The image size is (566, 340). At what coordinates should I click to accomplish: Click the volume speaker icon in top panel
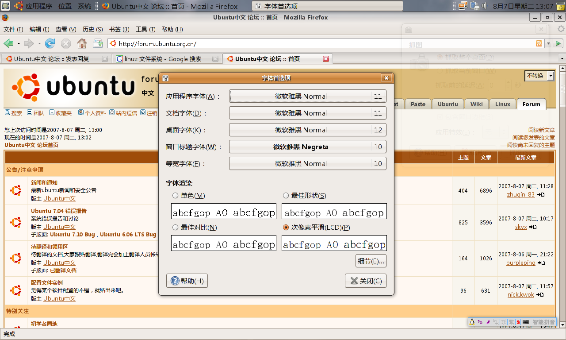pos(485,6)
